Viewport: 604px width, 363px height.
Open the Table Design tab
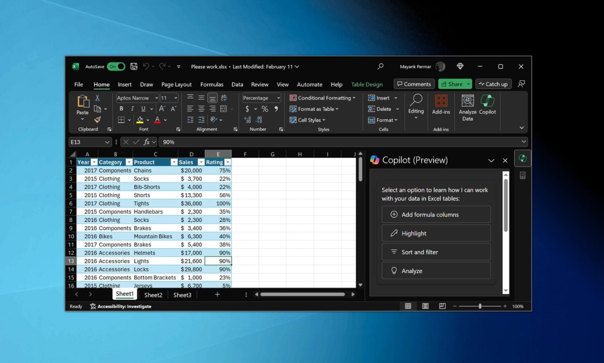[x=367, y=84]
